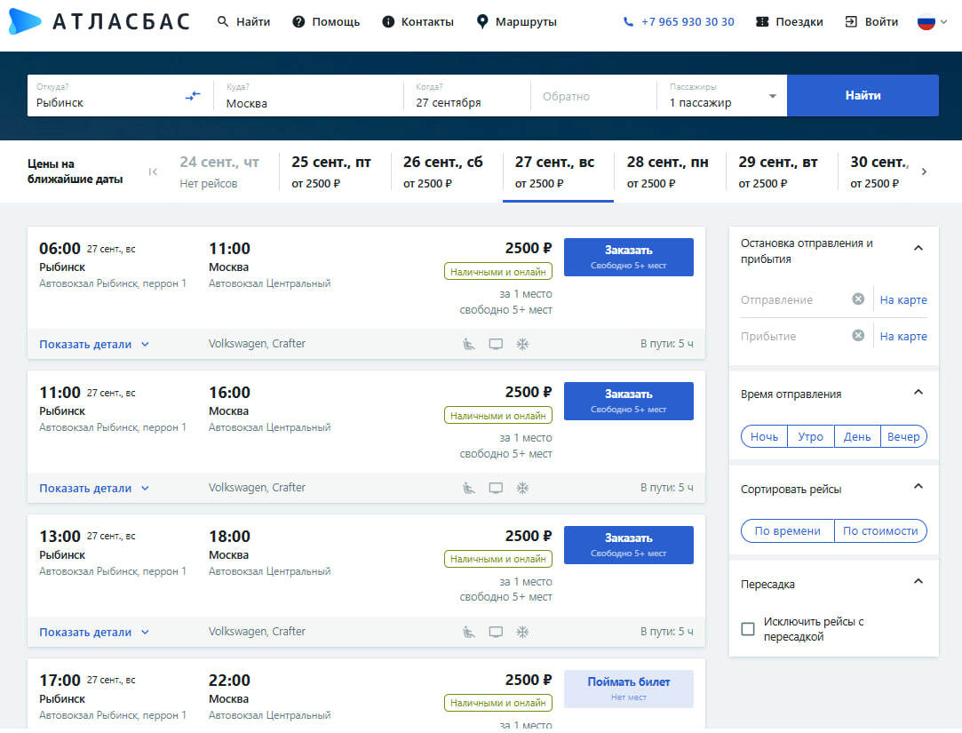962x733 pixels.
Task: Open language selector with Russian flag
Action: pyautogui.click(x=932, y=22)
